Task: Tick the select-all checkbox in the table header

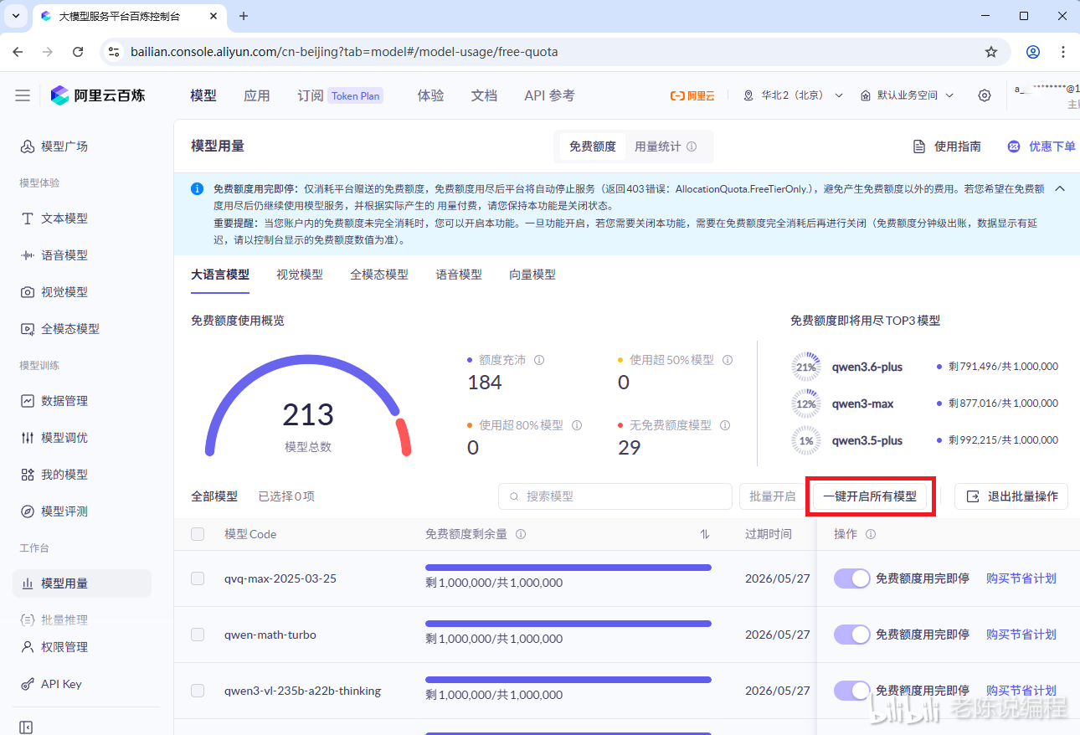Action: pos(198,534)
